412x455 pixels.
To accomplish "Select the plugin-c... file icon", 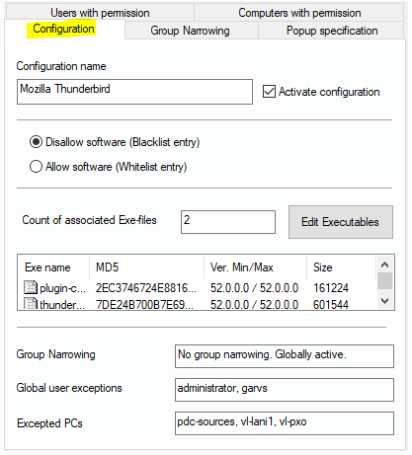I will pyautogui.click(x=31, y=287).
